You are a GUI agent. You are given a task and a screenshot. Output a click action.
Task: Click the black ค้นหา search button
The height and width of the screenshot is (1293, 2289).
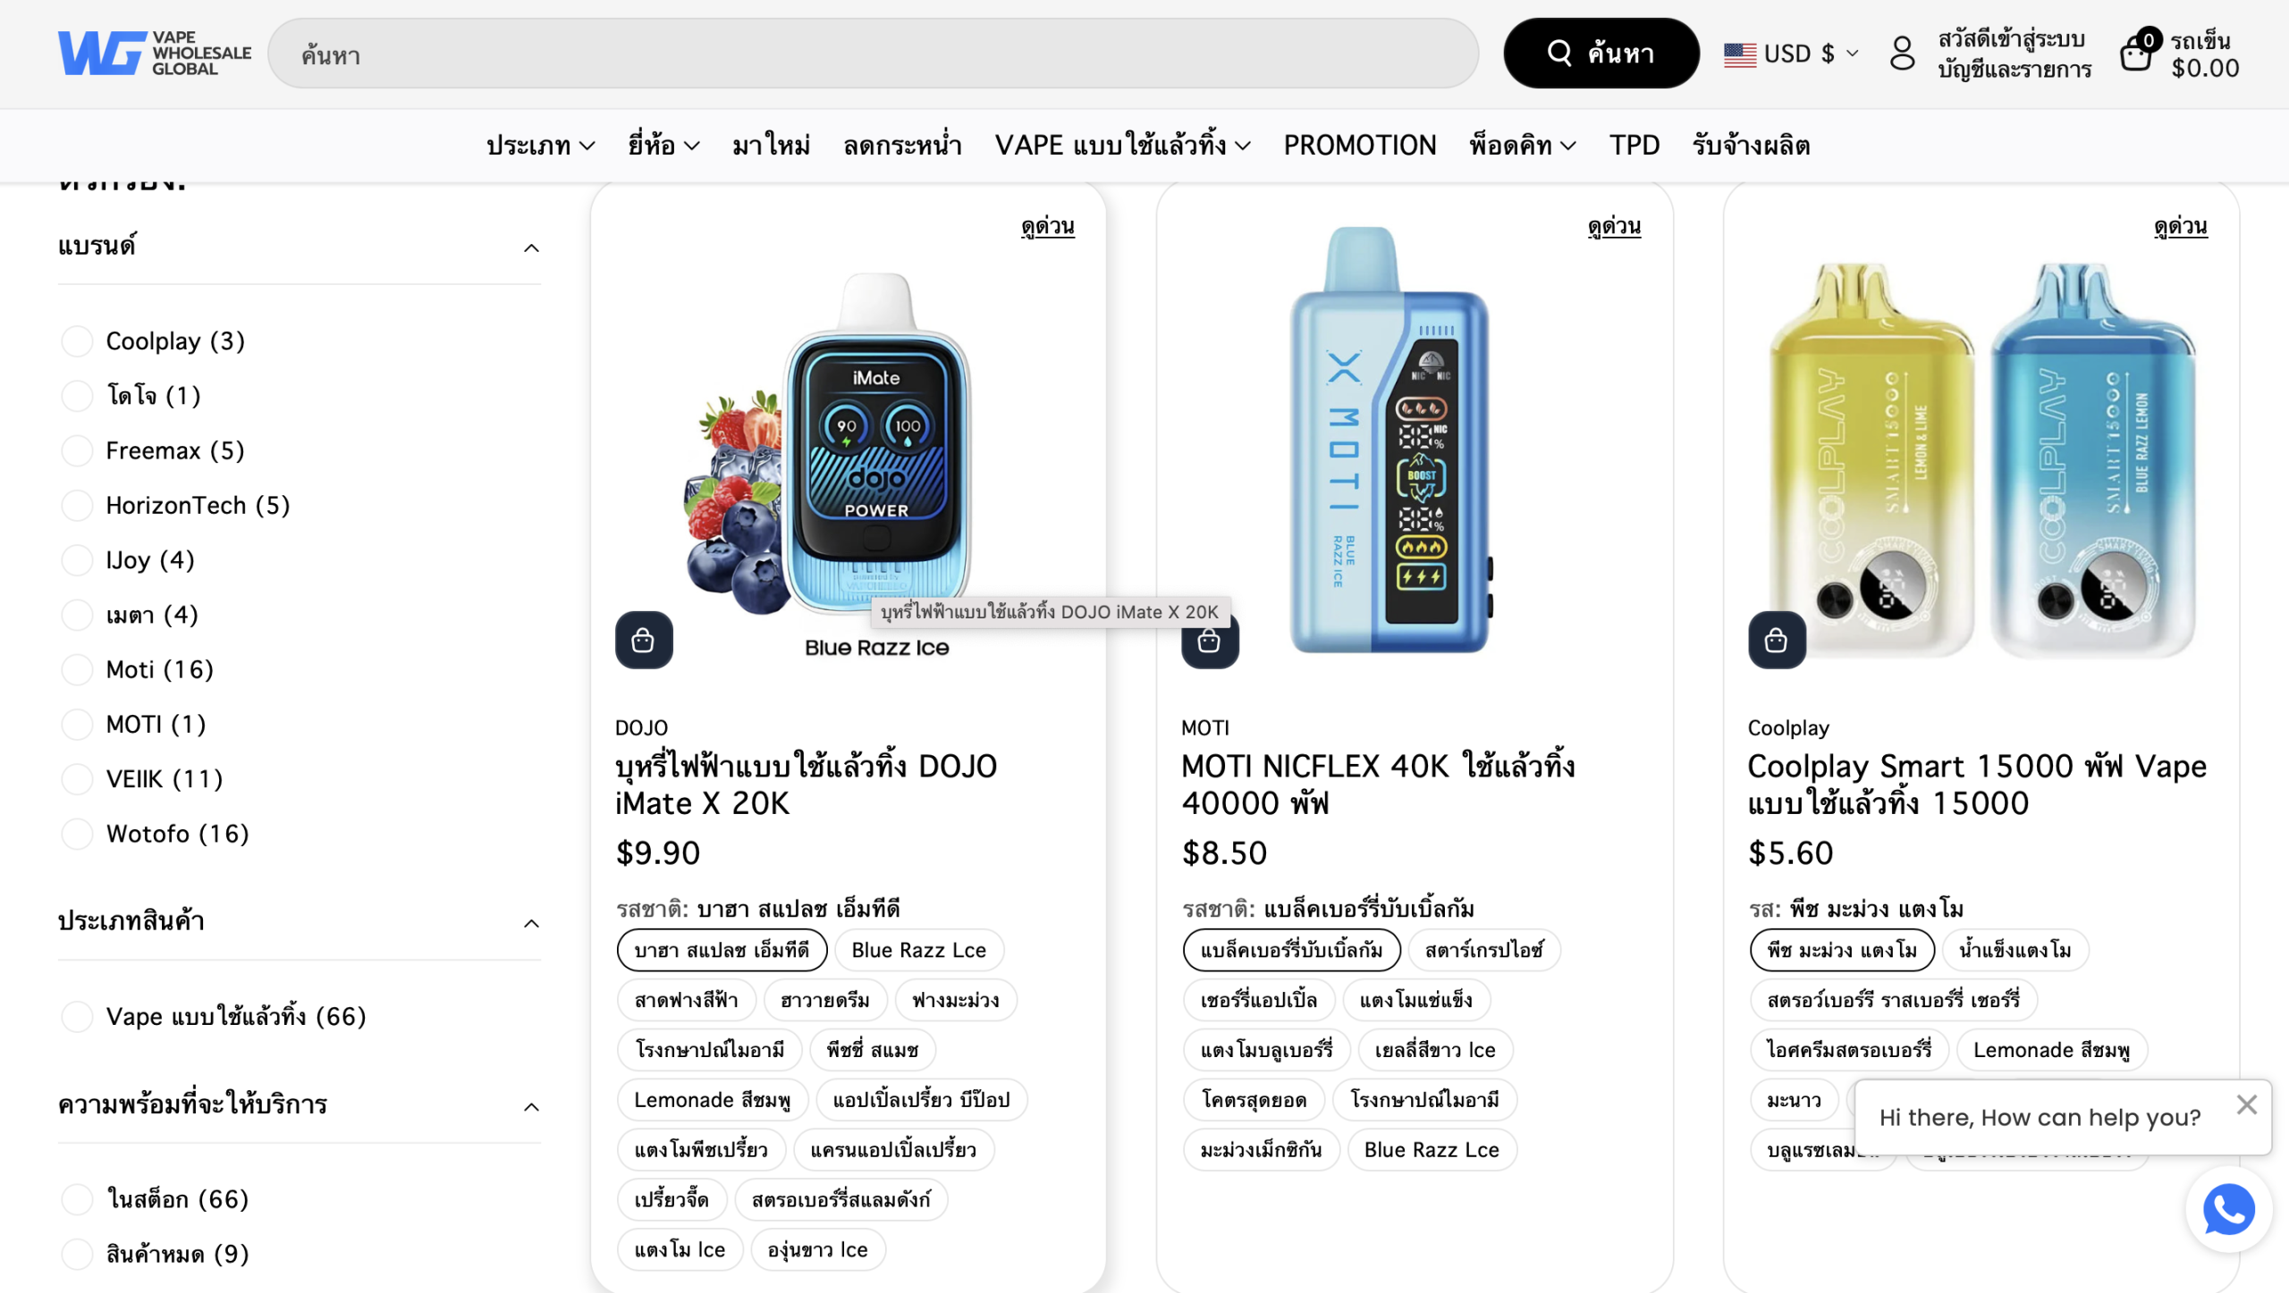[x=1601, y=53]
